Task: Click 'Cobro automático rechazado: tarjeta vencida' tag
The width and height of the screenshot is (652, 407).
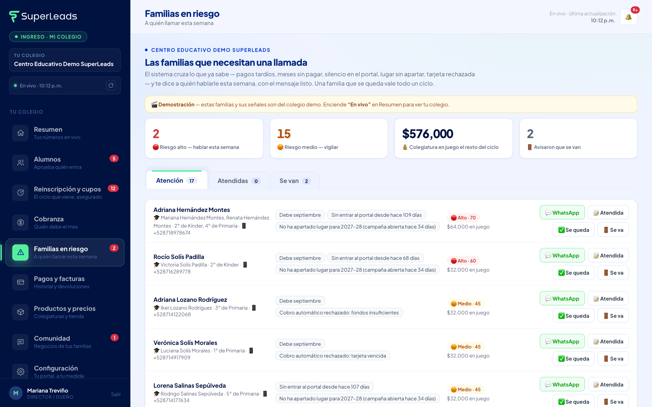Action: [333, 356]
